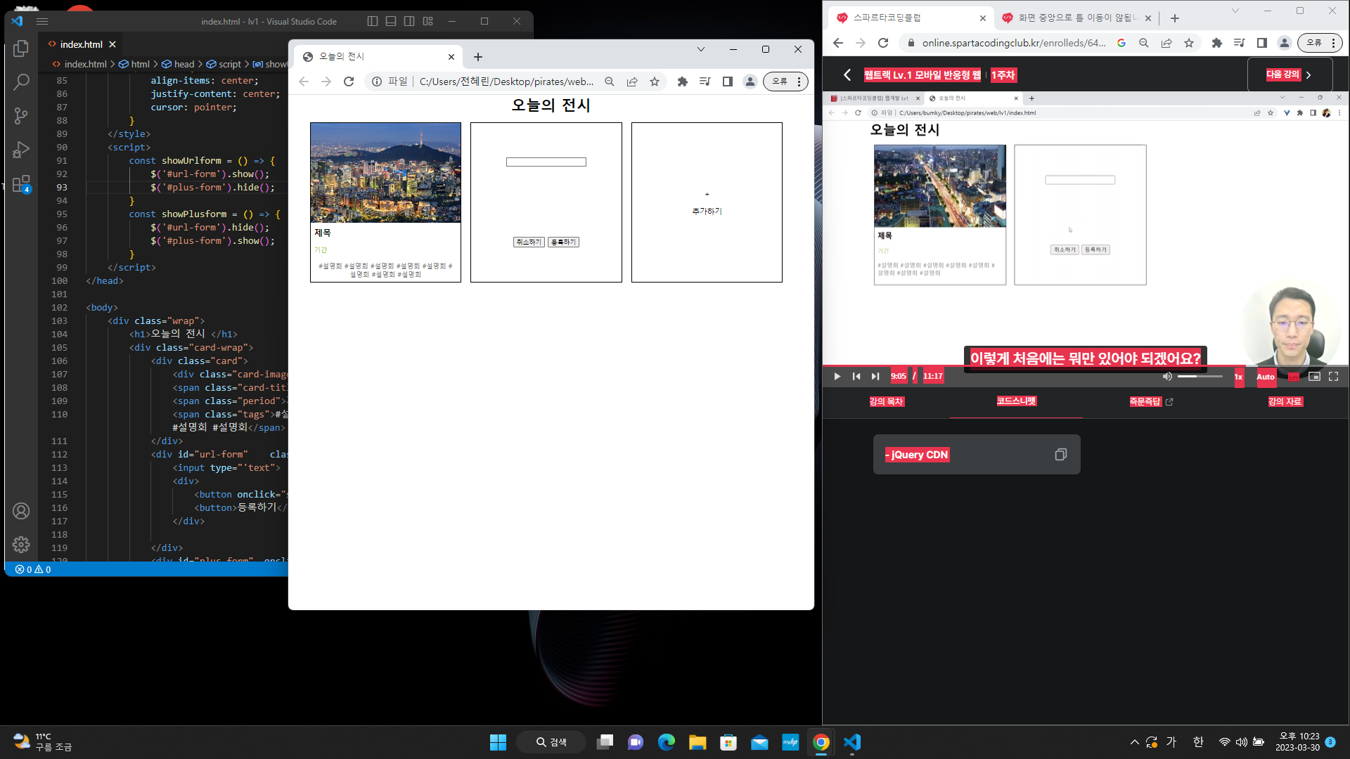Open new tab in right Chrome window

[1175, 18]
